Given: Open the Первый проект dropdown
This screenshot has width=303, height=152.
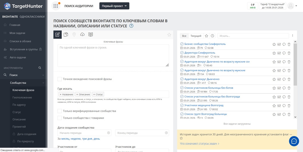Looking at the screenshot, I should click(114, 6).
